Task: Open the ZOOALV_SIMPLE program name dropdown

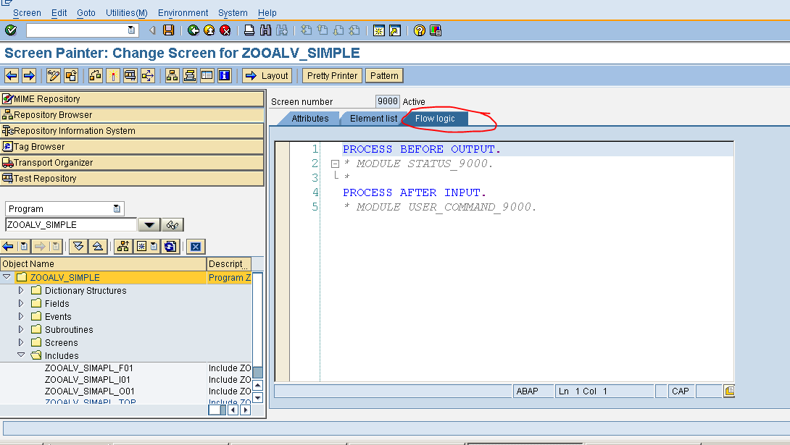Action: tap(149, 224)
